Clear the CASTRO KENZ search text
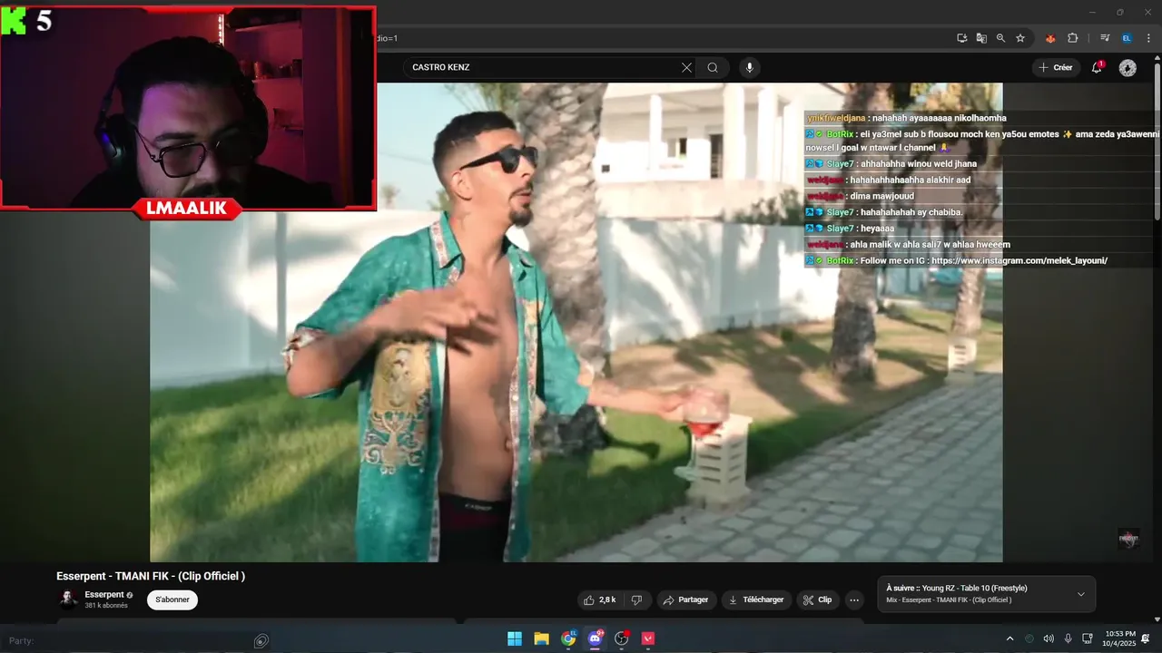This screenshot has height=653, width=1162. [x=686, y=67]
